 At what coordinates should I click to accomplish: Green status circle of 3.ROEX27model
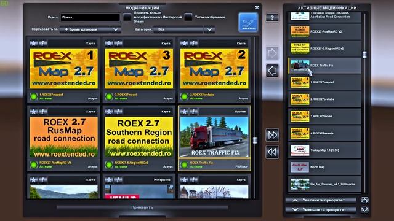coord(109,96)
